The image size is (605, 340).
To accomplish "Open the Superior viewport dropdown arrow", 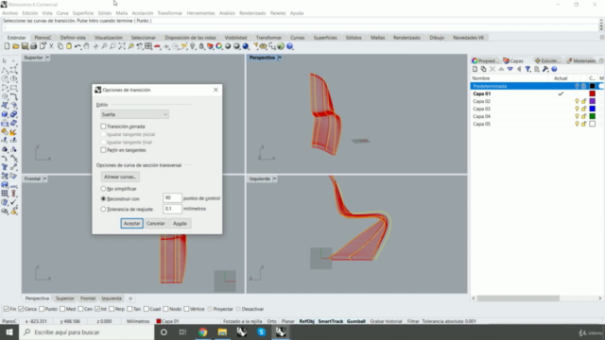I will tap(47, 58).
